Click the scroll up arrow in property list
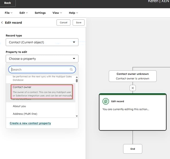170x159 pixels. (x=77, y=77)
